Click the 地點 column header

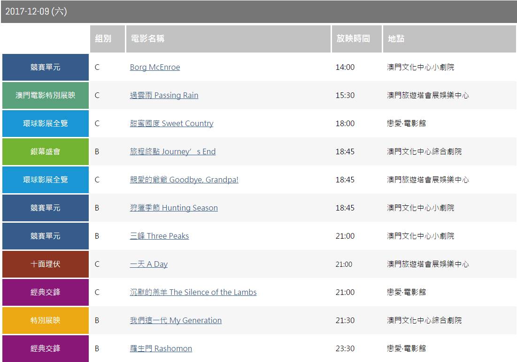click(x=449, y=39)
